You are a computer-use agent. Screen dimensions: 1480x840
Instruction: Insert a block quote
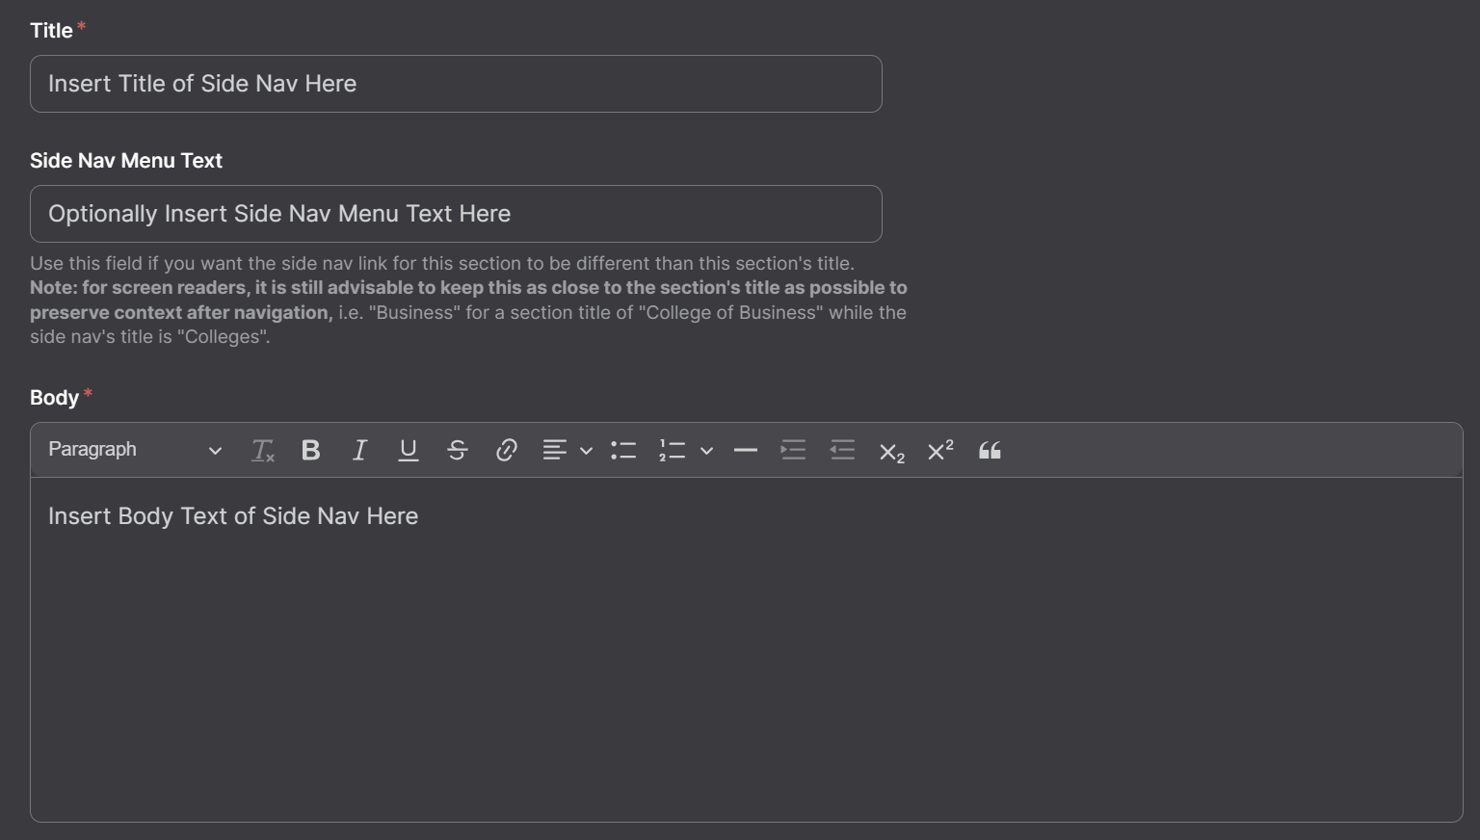tap(990, 450)
